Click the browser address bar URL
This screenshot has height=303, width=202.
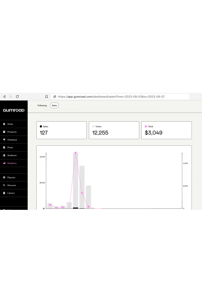[111, 96]
